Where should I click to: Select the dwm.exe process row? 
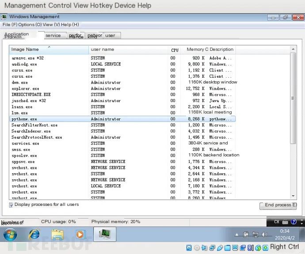point(122,83)
